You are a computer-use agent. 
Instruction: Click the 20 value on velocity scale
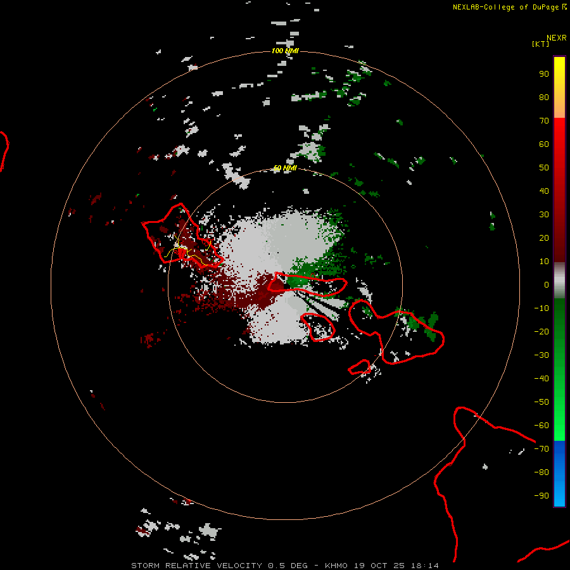pos(544,238)
